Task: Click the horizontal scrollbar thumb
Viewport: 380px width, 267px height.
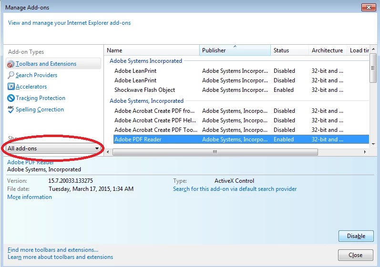Action: point(215,152)
